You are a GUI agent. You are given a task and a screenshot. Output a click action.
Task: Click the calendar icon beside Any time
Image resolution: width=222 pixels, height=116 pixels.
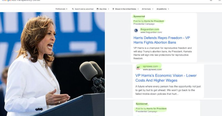click(97, 9)
